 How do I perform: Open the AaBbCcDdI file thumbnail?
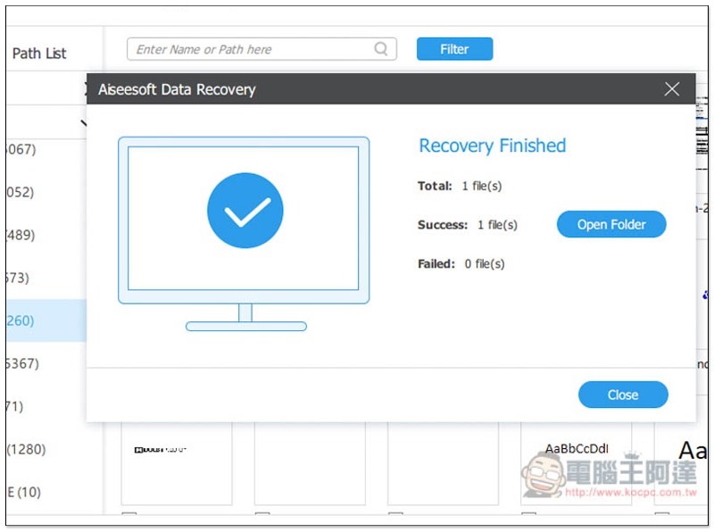pos(576,464)
